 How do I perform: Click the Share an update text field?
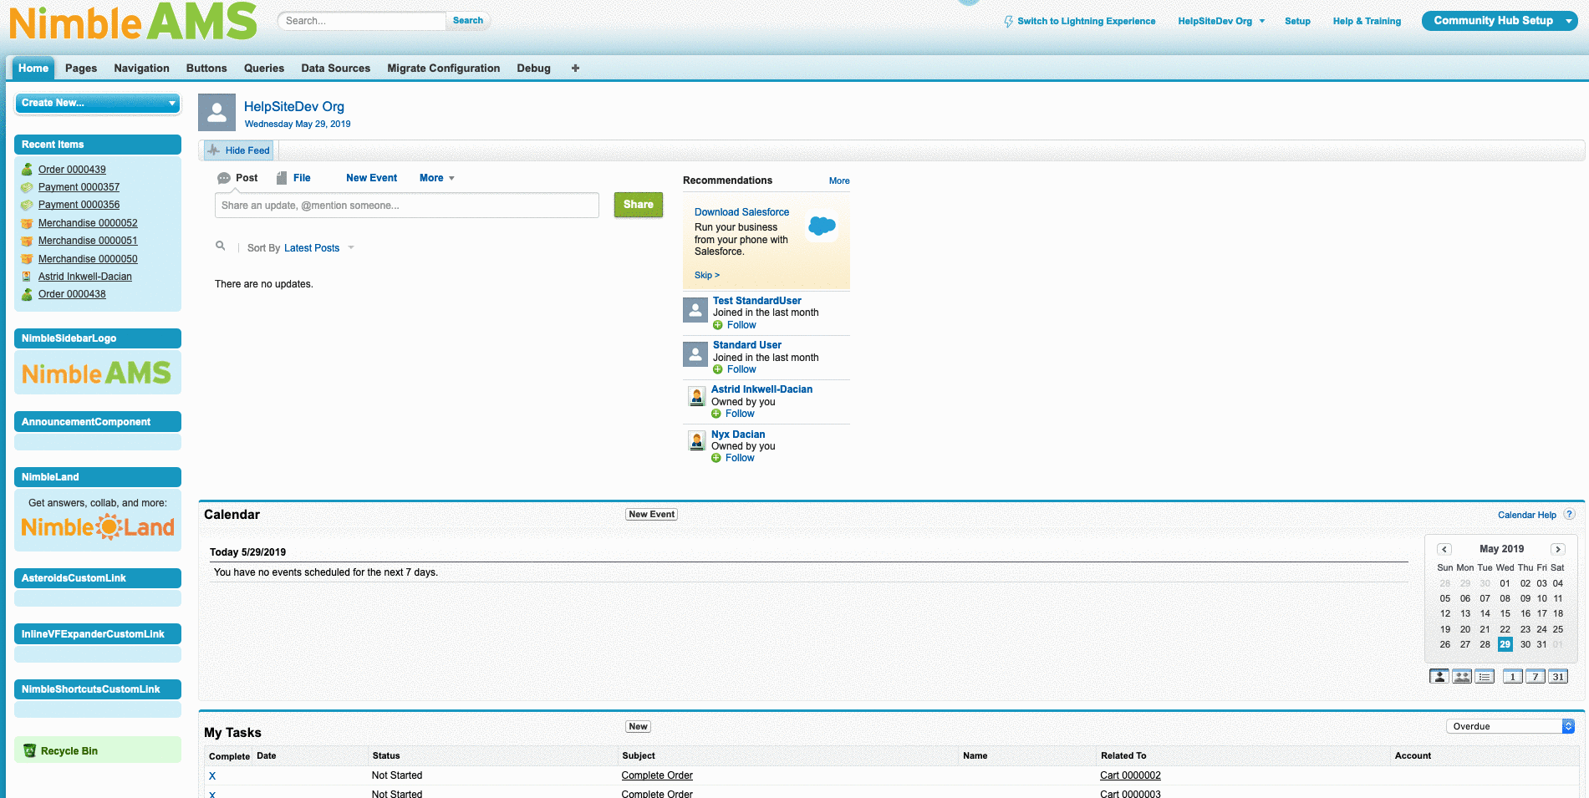[x=406, y=206]
